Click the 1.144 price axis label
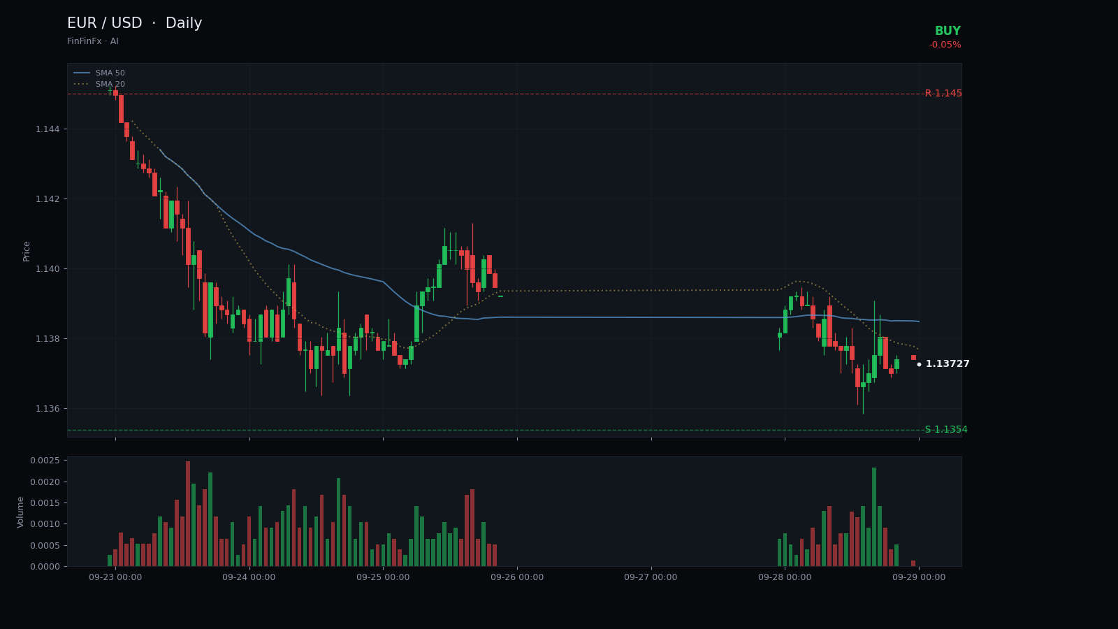 [x=47, y=129]
